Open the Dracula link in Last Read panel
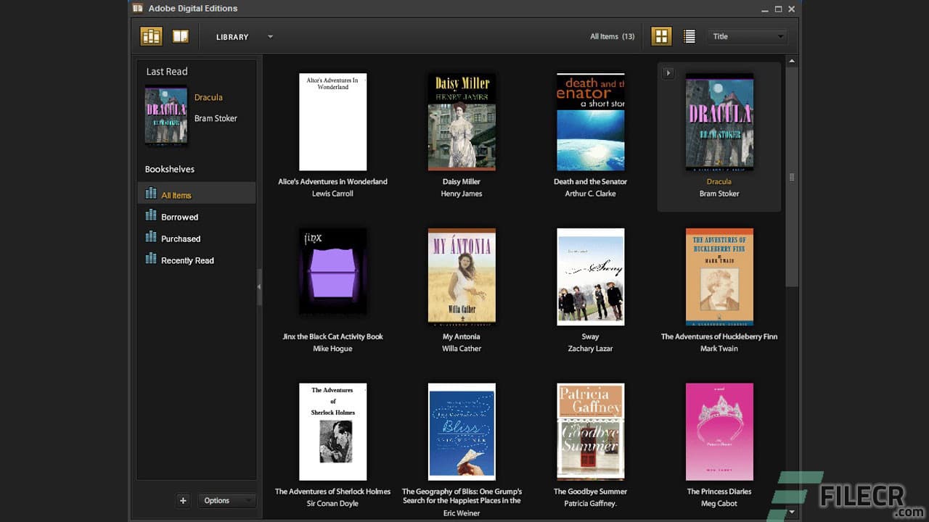Image resolution: width=929 pixels, height=522 pixels. pos(208,96)
